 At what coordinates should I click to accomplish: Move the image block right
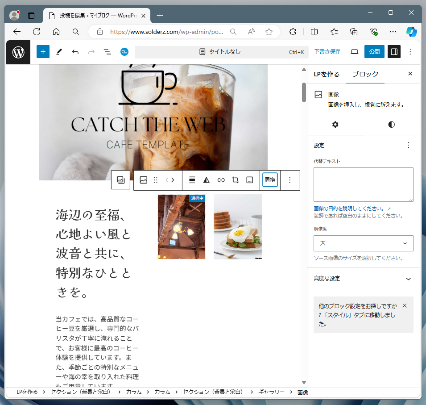point(173,180)
